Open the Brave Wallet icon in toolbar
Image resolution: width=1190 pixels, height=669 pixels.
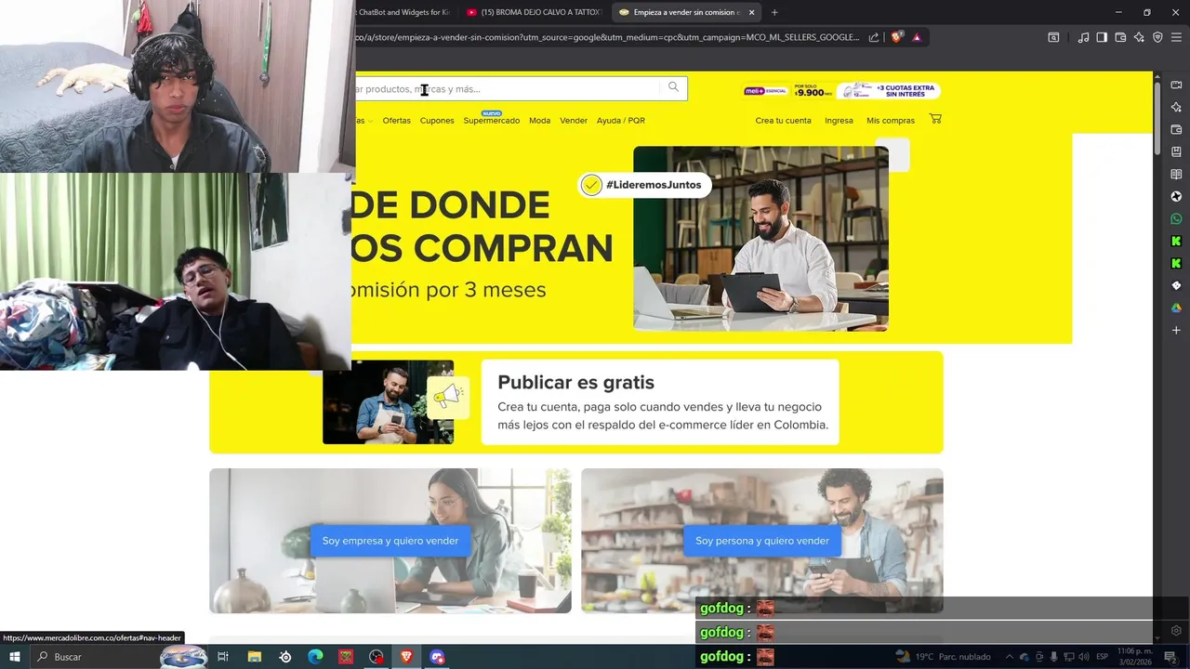[x=1120, y=37]
